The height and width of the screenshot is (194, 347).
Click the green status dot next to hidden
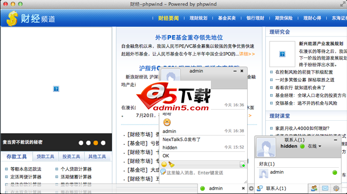[x=302, y=146]
